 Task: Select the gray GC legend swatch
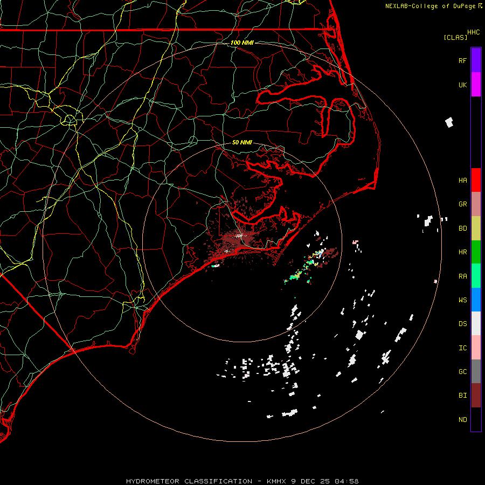click(476, 371)
